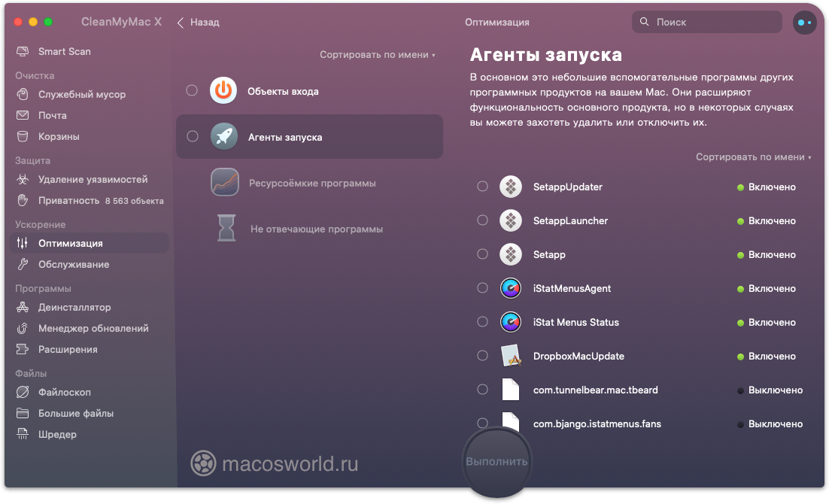Image resolution: width=829 pixels, height=504 pixels.
Task: Select Не отвечающие программы list item
Action: pyautogui.click(x=309, y=229)
